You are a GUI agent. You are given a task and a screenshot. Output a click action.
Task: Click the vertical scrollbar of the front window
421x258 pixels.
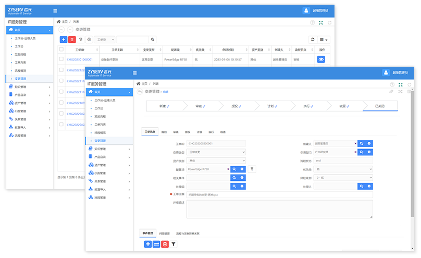click(412, 153)
